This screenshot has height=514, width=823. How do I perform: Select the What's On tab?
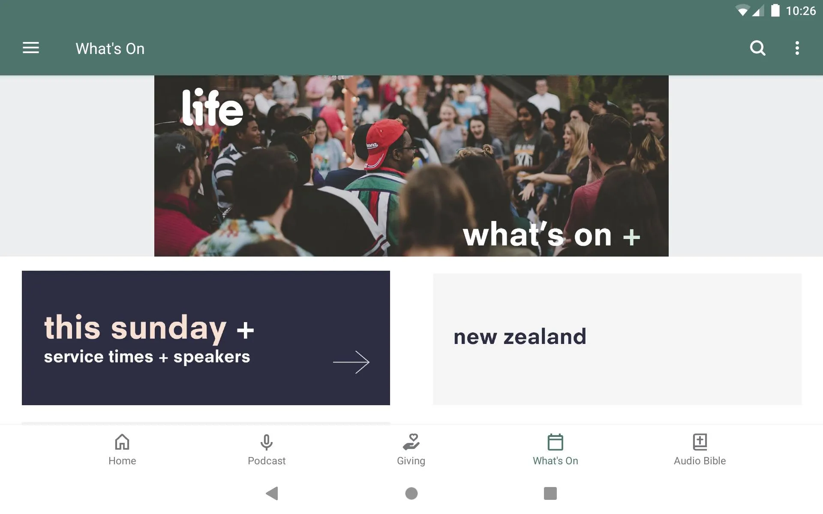(x=556, y=448)
